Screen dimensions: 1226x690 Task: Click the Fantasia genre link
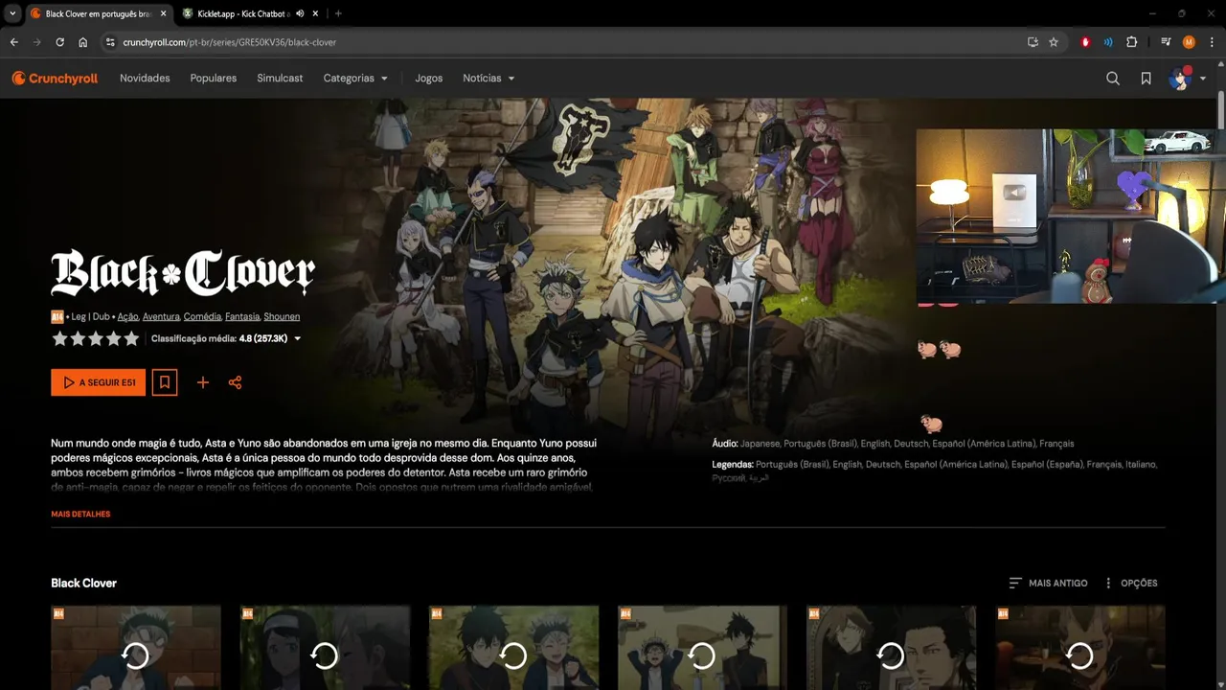point(242,316)
